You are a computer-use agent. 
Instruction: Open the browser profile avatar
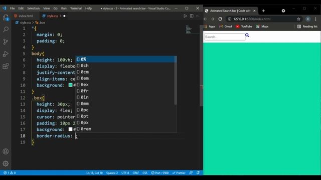click(308, 19)
